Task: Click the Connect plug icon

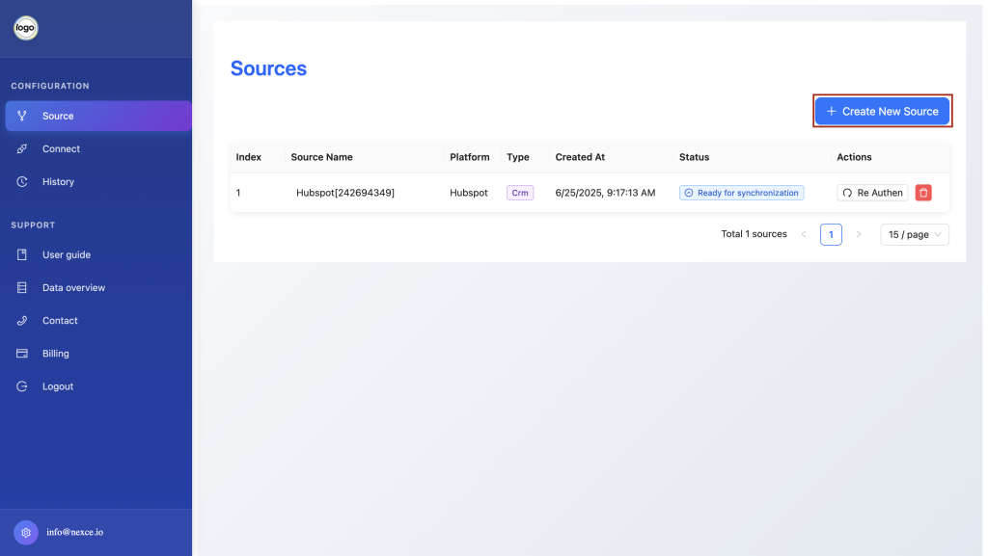Action: tap(22, 148)
